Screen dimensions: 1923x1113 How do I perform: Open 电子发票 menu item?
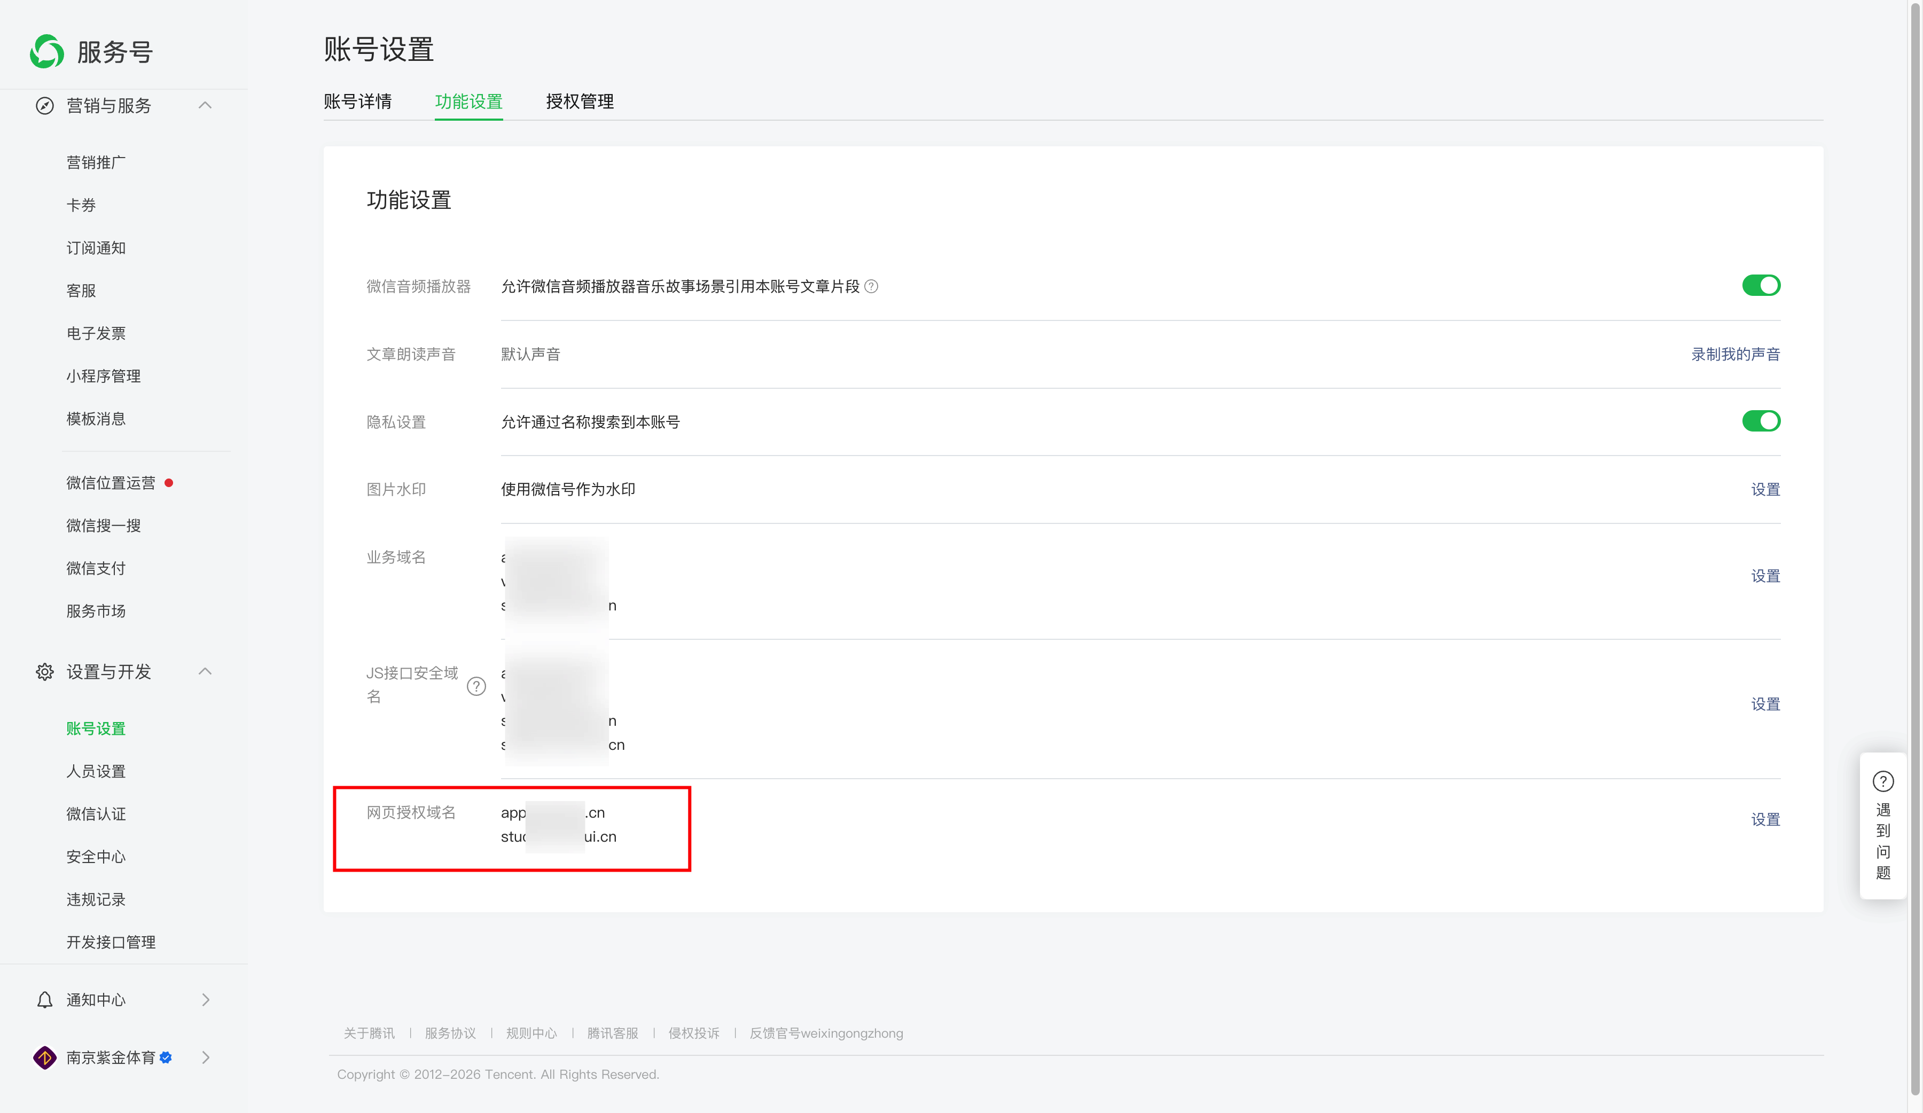96,333
